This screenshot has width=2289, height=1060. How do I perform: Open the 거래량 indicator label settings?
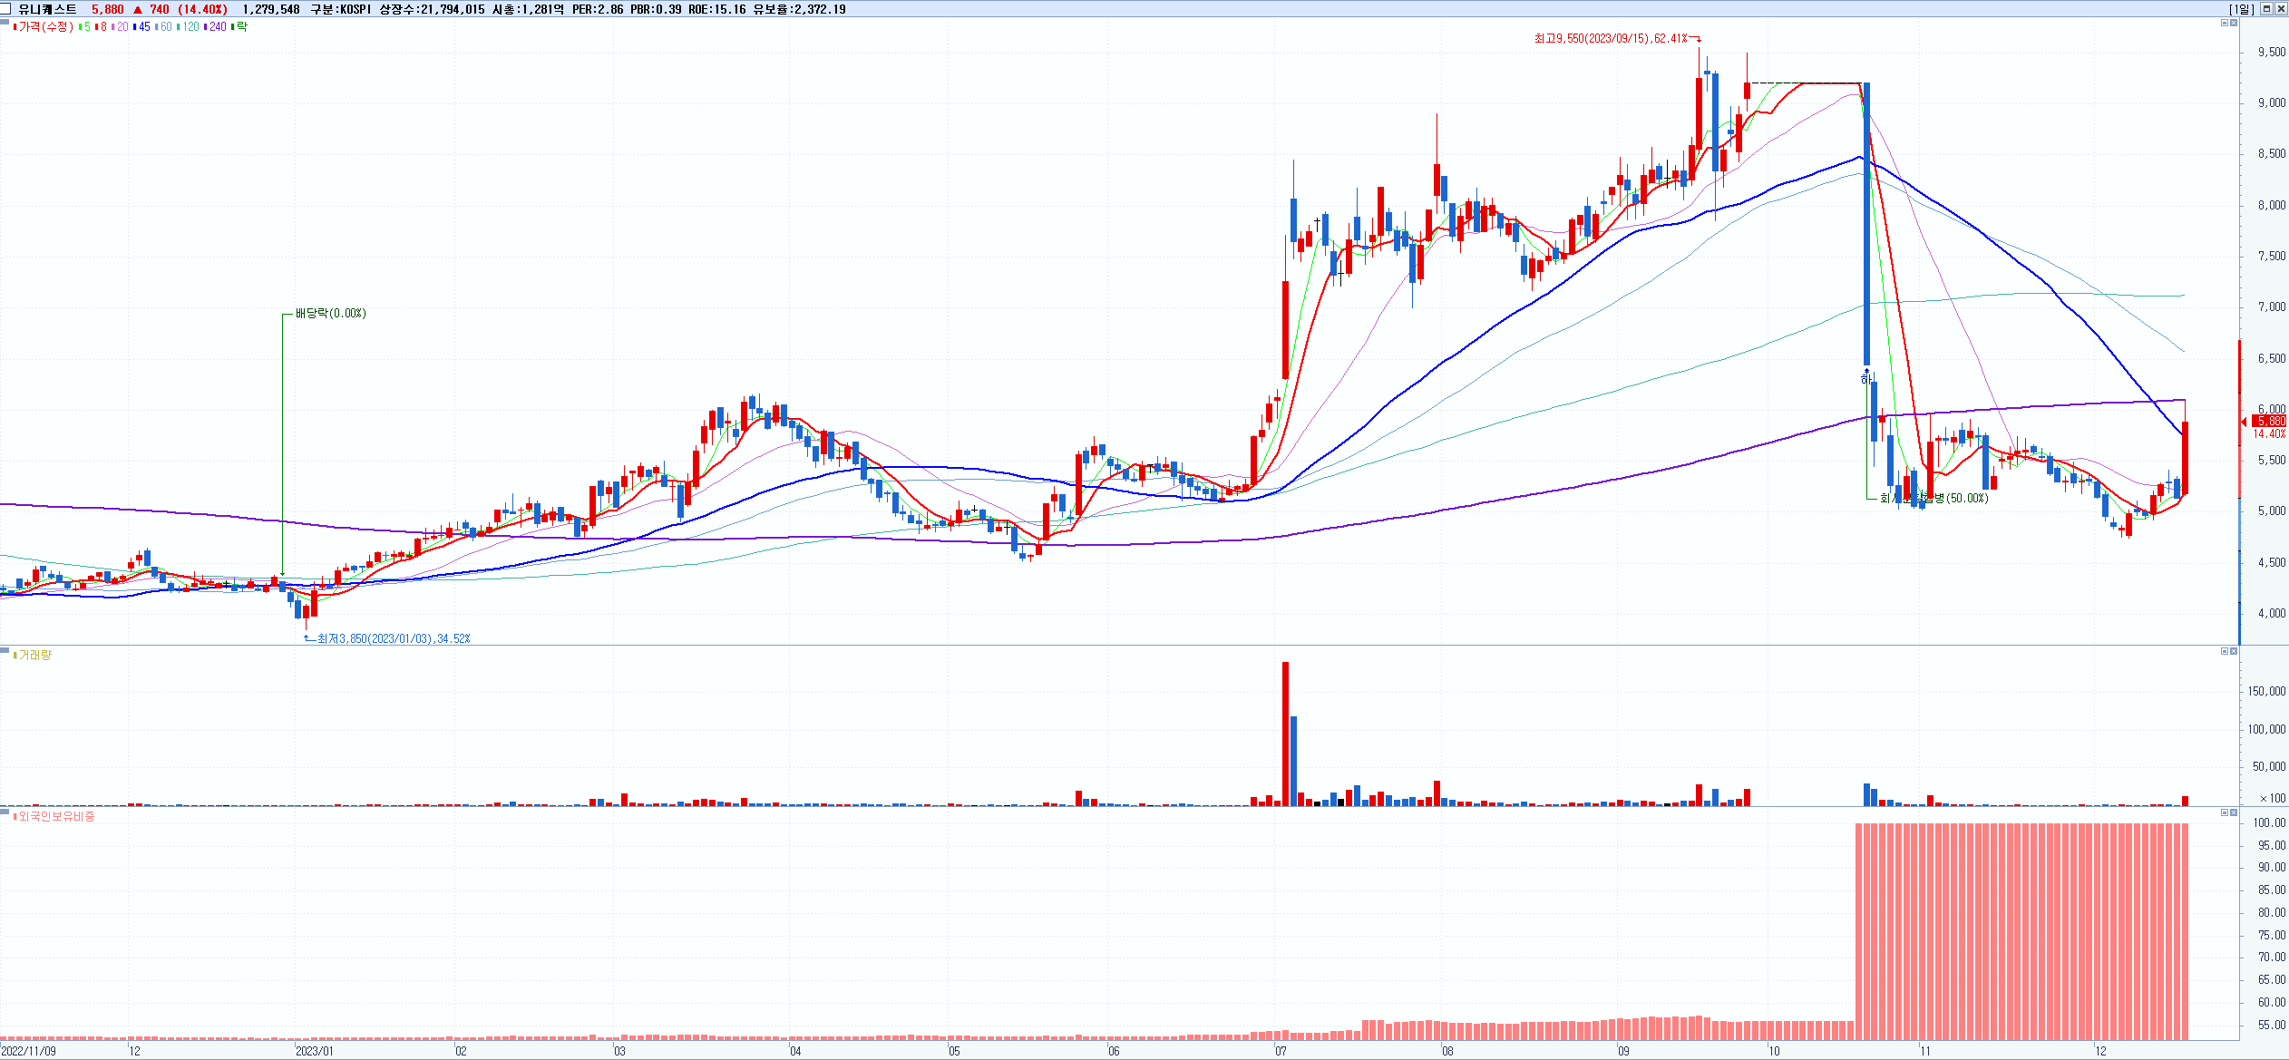point(34,655)
